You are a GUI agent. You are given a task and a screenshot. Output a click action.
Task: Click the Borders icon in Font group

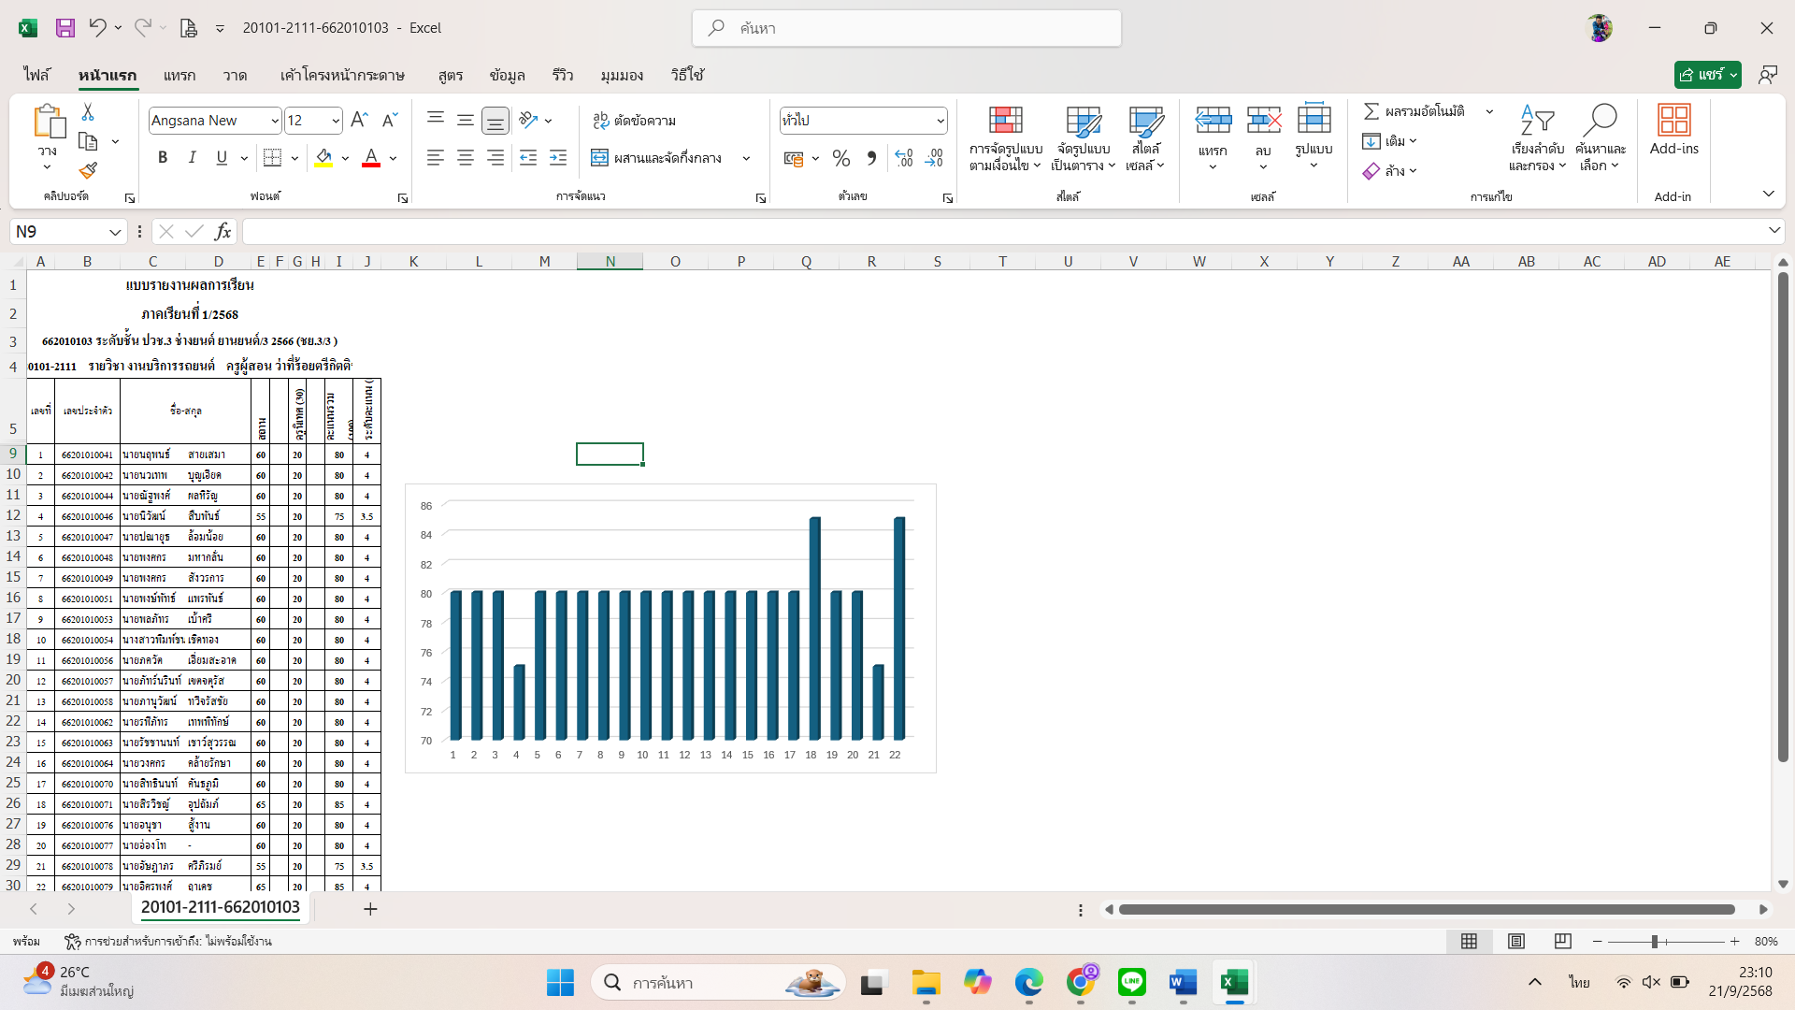(272, 158)
